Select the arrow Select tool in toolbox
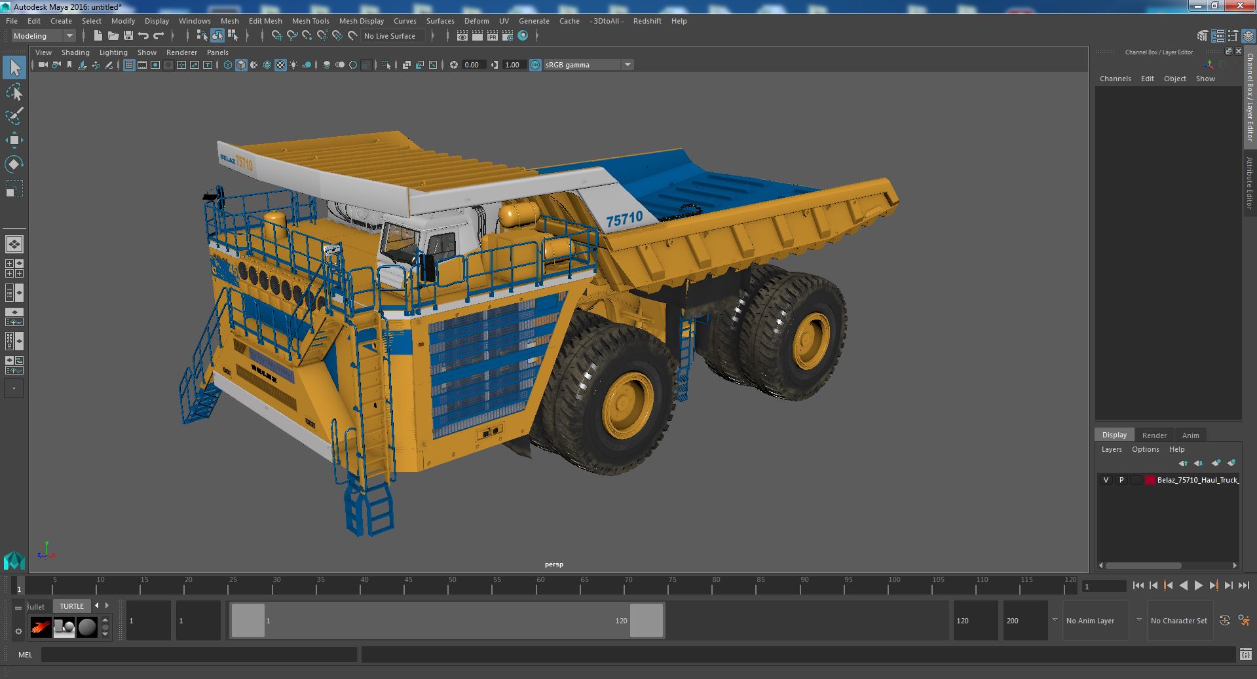The height and width of the screenshot is (679, 1257). 14,67
